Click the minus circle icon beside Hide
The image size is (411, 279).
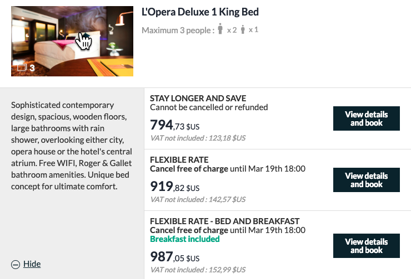coord(16,265)
